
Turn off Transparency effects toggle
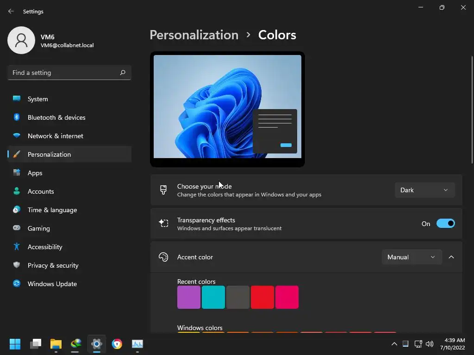446,224
